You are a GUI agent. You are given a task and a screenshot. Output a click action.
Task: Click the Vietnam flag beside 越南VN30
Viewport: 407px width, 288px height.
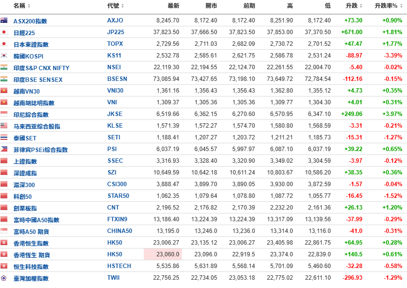click(x=3, y=90)
